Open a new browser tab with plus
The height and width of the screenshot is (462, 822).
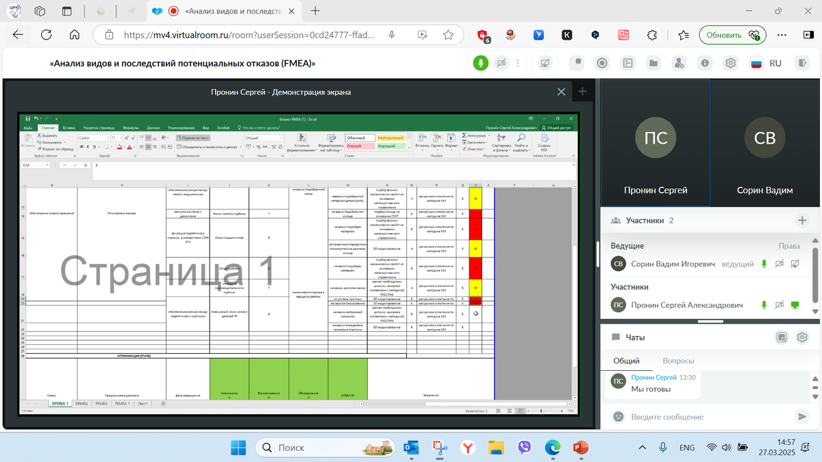pos(315,11)
